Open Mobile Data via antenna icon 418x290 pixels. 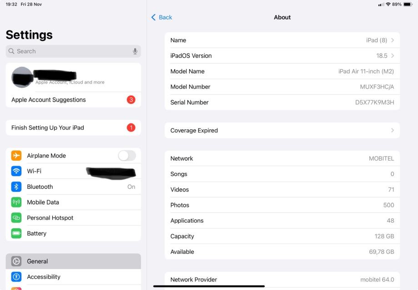pos(16,202)
